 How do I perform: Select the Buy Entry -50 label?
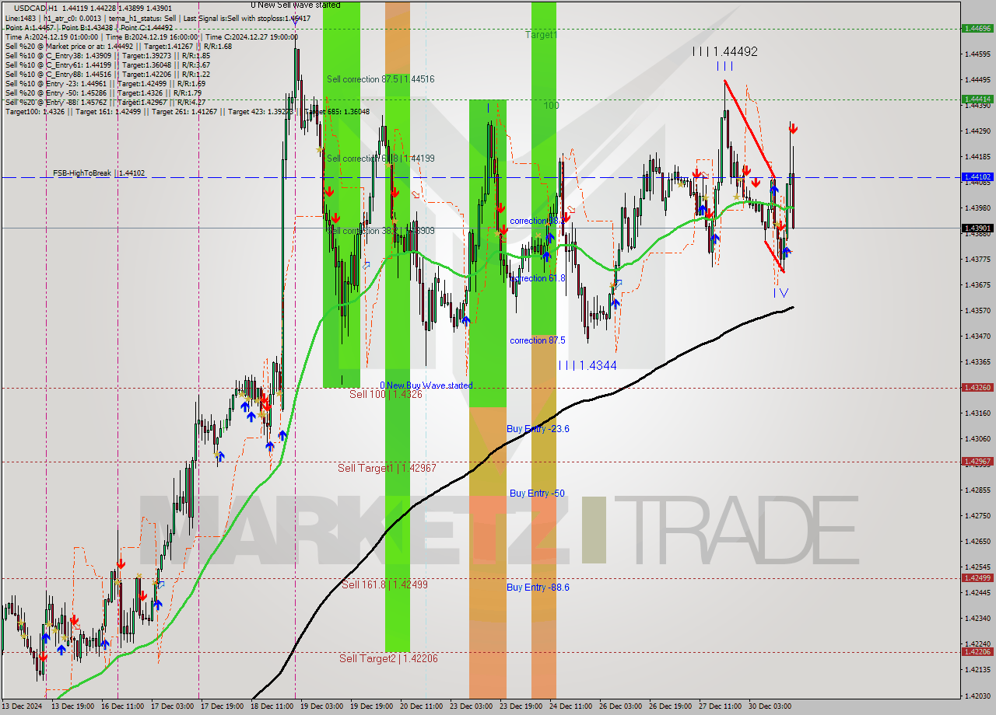coord(537,493)
